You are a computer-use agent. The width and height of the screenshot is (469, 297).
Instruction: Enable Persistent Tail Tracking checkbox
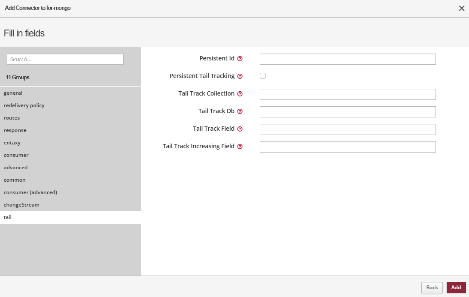coord(263,76)
